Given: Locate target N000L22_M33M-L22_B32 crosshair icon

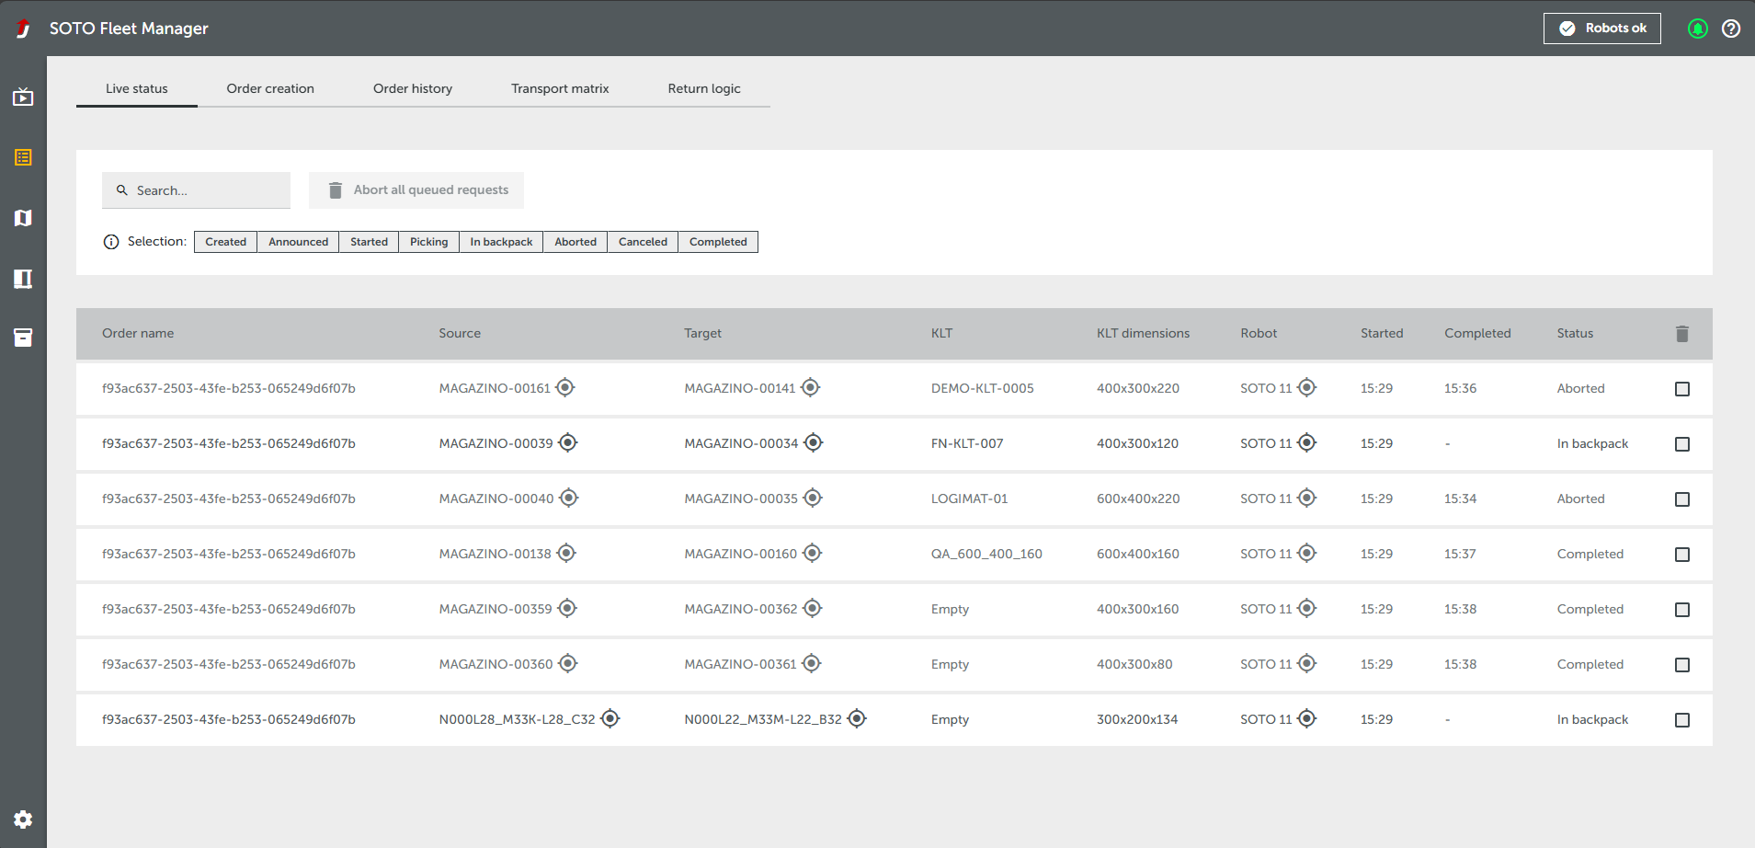Looking at the screenshot, I should [857, 718].
